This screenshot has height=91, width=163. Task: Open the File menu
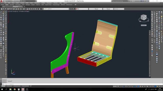pyautogui.click(x=5, y=3)
